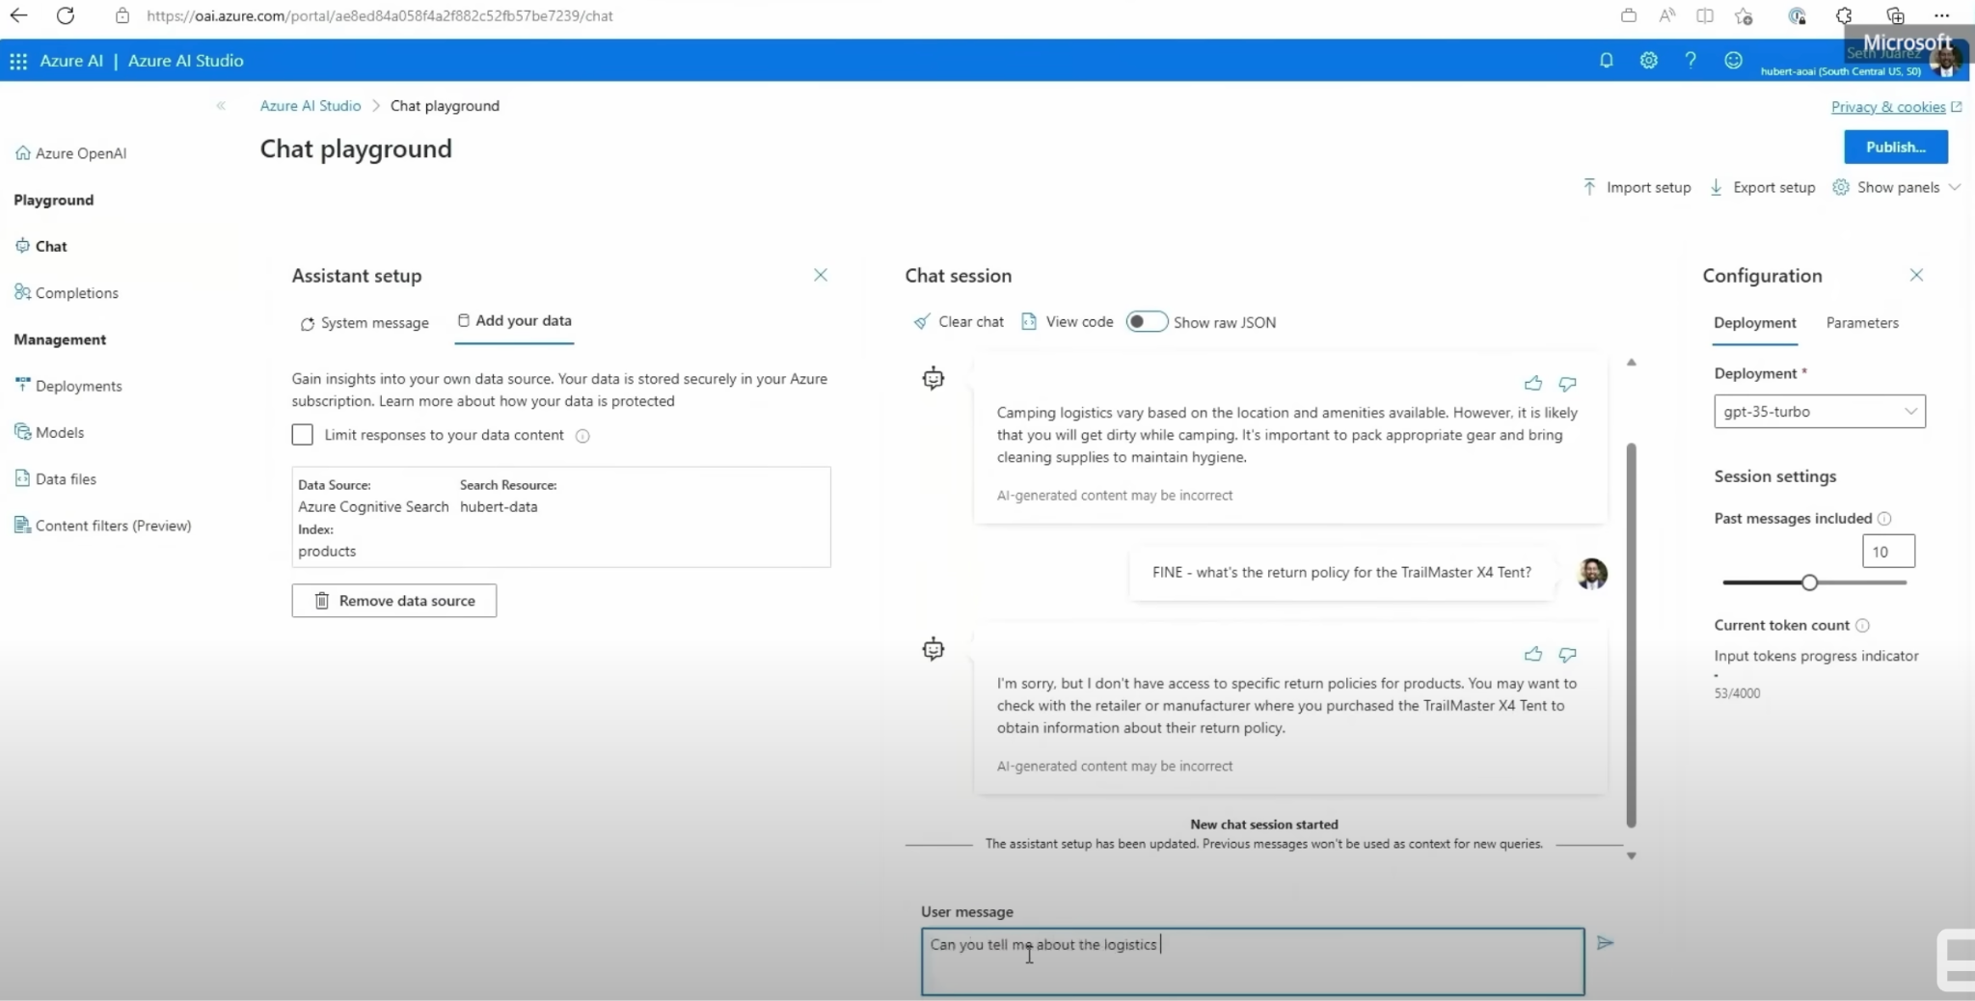Open Chat in the sidebar
This screenshot has width=1975, height=1001.
coord(41,247)
